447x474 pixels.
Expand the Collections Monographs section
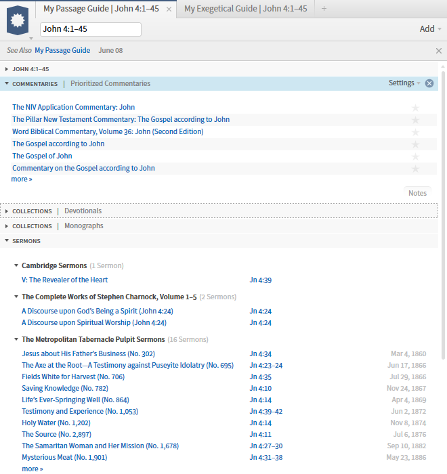tap(7, 226)
